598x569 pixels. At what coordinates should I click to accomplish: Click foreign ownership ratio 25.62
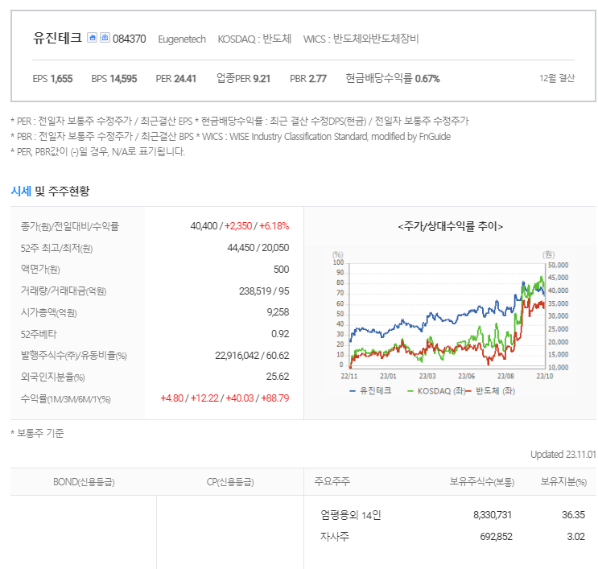pyautogui.click(x=277, y=377)
